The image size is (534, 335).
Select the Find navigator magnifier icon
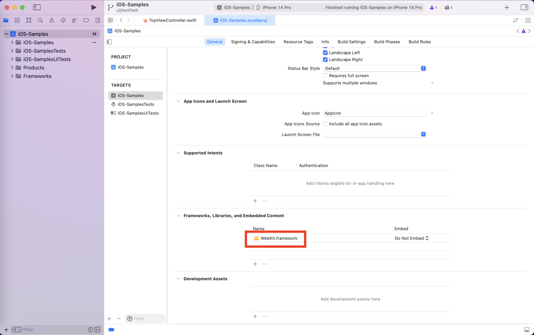pyautogui.click(x=40, y=20)
